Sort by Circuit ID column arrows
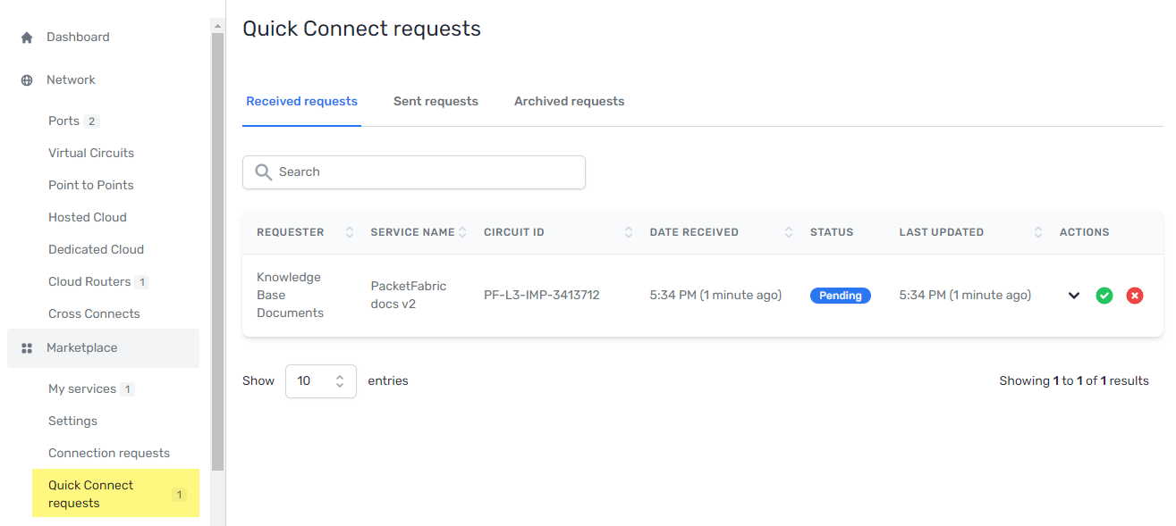The width and height of the screenshot is (1176, 526). click(629, 232)
